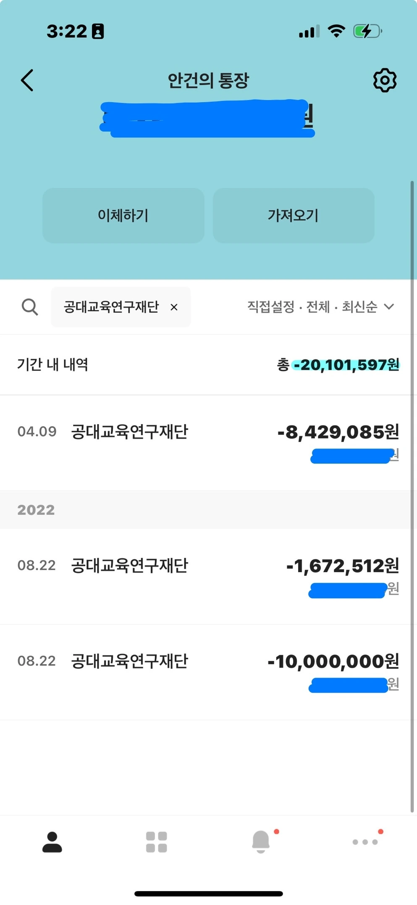Tap the magnifier search icon
417x905 pixels.
pyautogui.click(x=30, y=307)
